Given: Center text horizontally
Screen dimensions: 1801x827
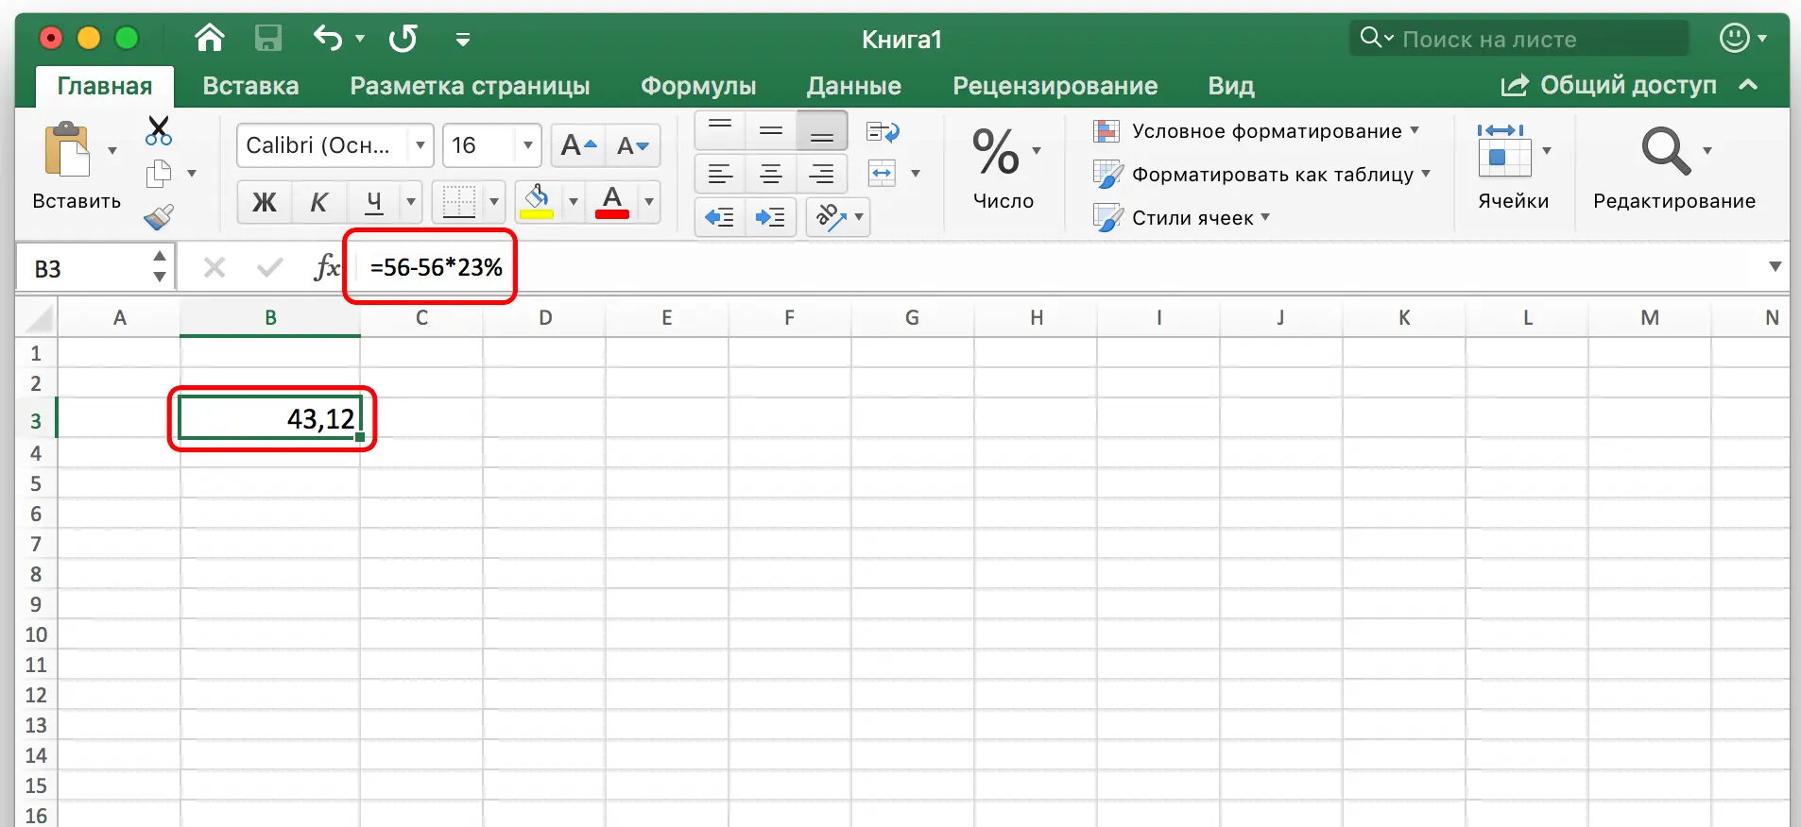Looking at the screenshot, I should pos(771,174).
